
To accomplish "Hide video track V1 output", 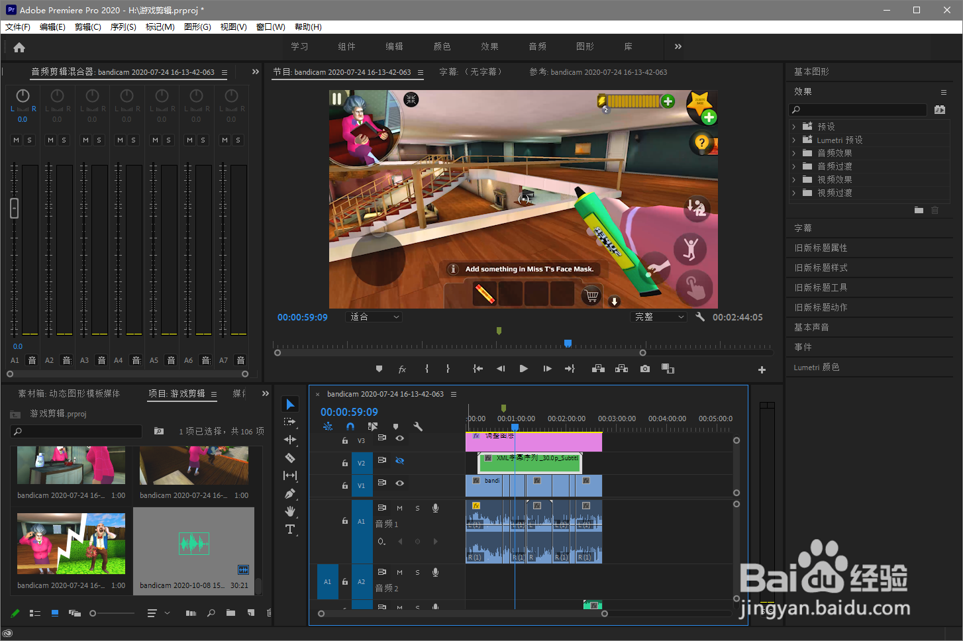I will pos(399,483).
